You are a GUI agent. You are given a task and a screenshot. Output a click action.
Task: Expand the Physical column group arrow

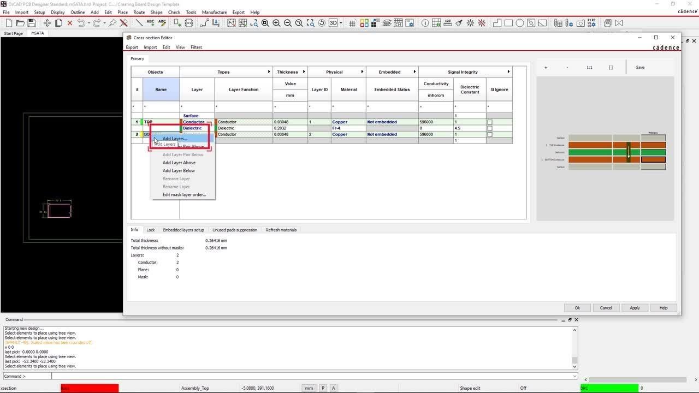362,72
